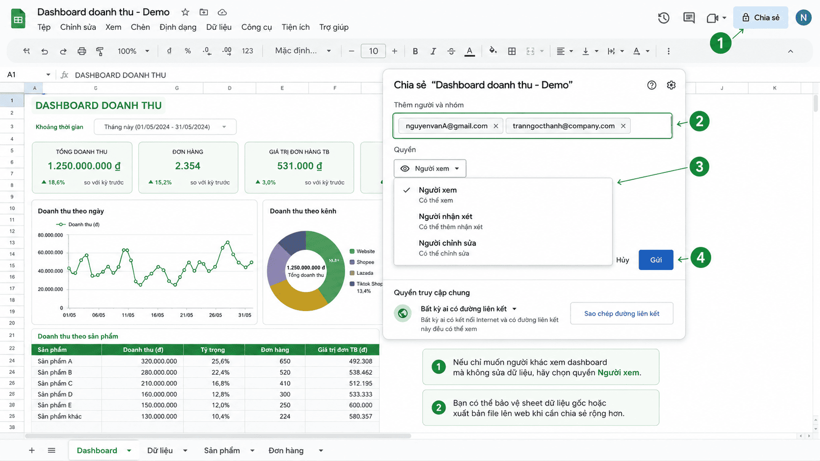Collapse the toolbar with the chevron
The image size is (820, 461).
click(791, 51)
